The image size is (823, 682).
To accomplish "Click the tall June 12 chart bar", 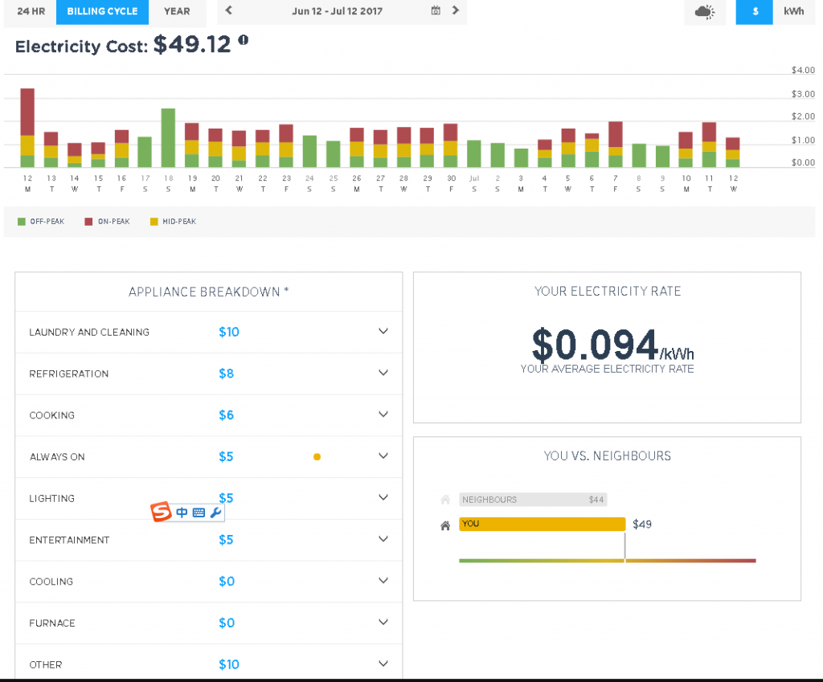I will pyautogui.click(x=27, y=129).
